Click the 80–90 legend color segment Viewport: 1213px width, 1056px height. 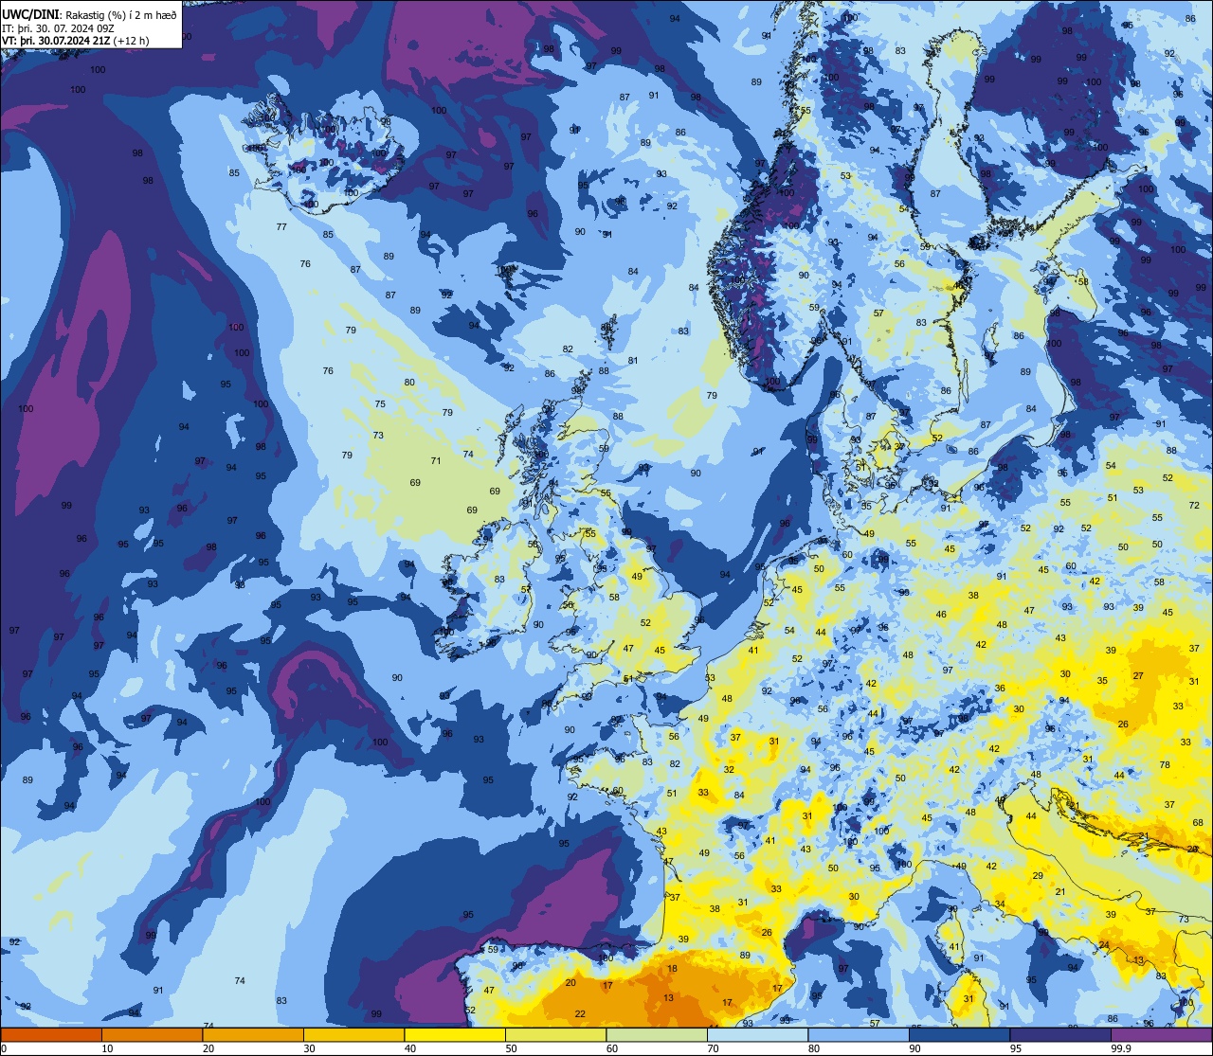[x=859, y=1034]
